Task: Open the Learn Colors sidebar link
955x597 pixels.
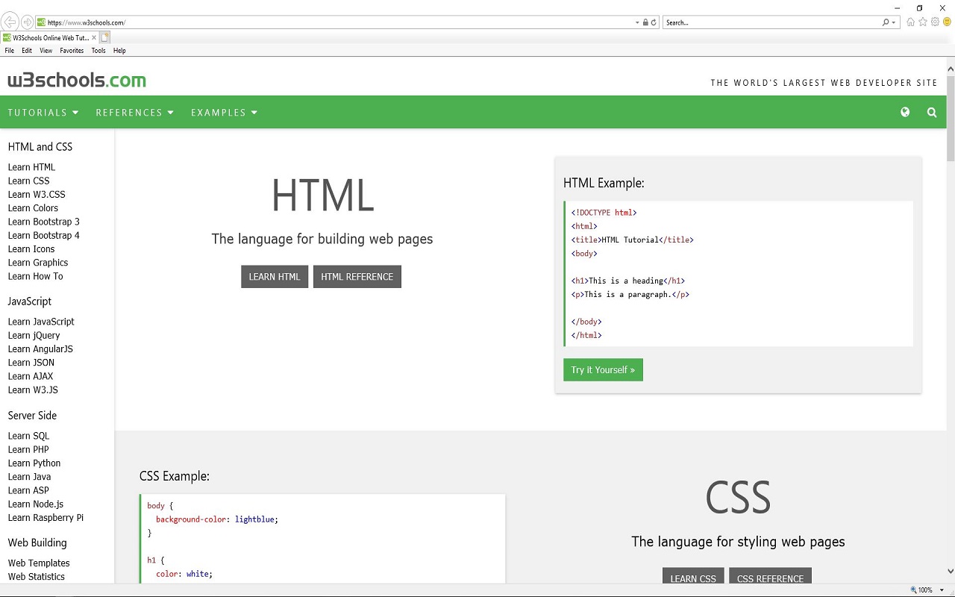Action: click(x=33, y=208)
